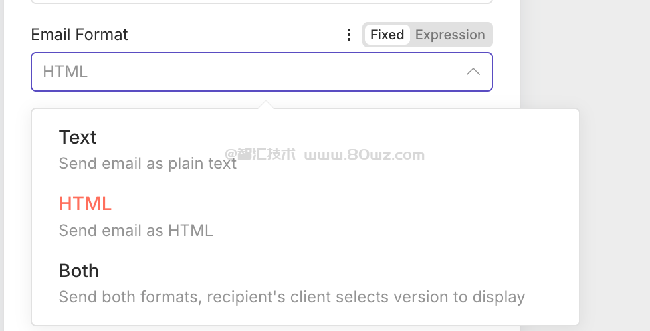Focus the input field above Email Format
This screenshot has width=650, height=331.
(x=262, y=2)
